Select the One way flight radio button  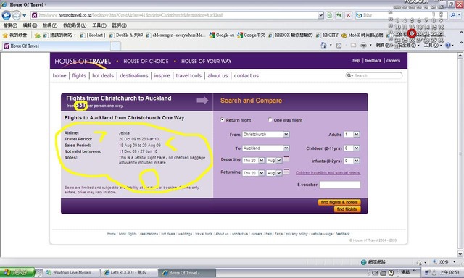270,119
